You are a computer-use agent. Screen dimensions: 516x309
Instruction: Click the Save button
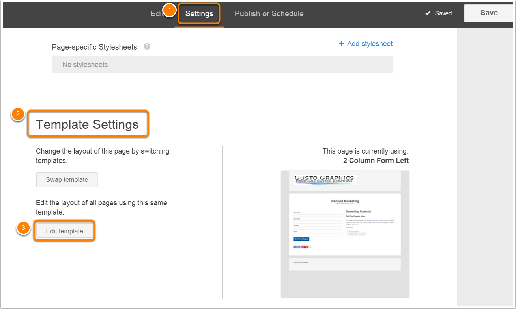pos(489,13)
